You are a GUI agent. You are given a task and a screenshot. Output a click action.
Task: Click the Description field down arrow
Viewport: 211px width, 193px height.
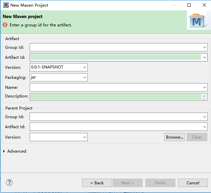tap(204, 99)
